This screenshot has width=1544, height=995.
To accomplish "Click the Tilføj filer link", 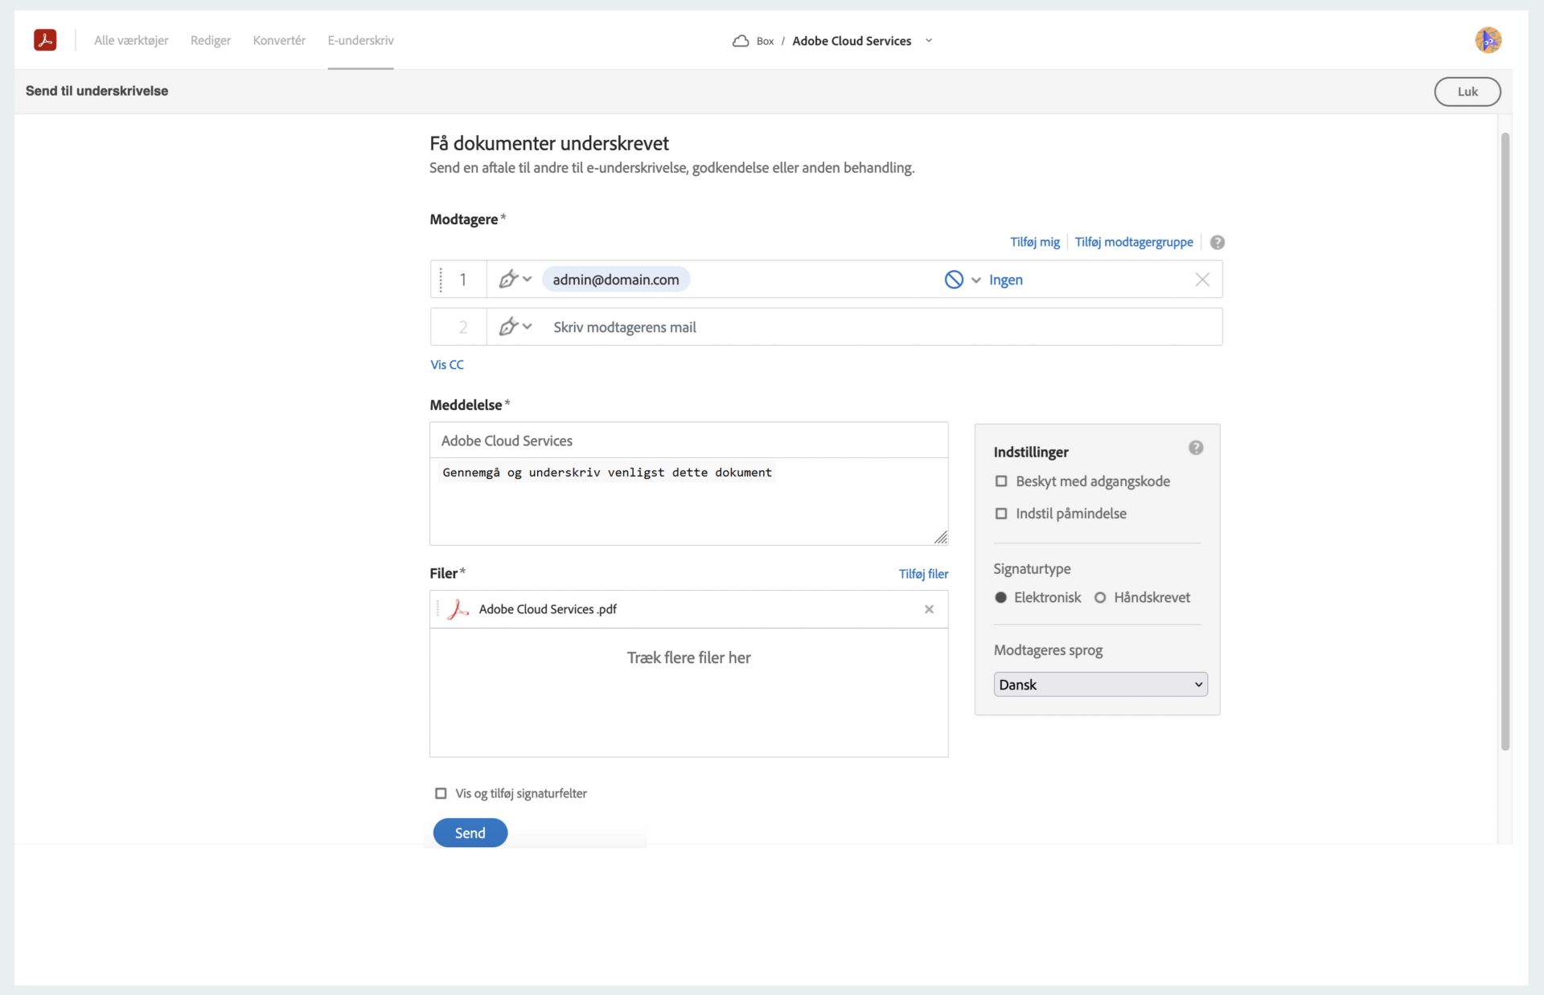I will point(922,573).
